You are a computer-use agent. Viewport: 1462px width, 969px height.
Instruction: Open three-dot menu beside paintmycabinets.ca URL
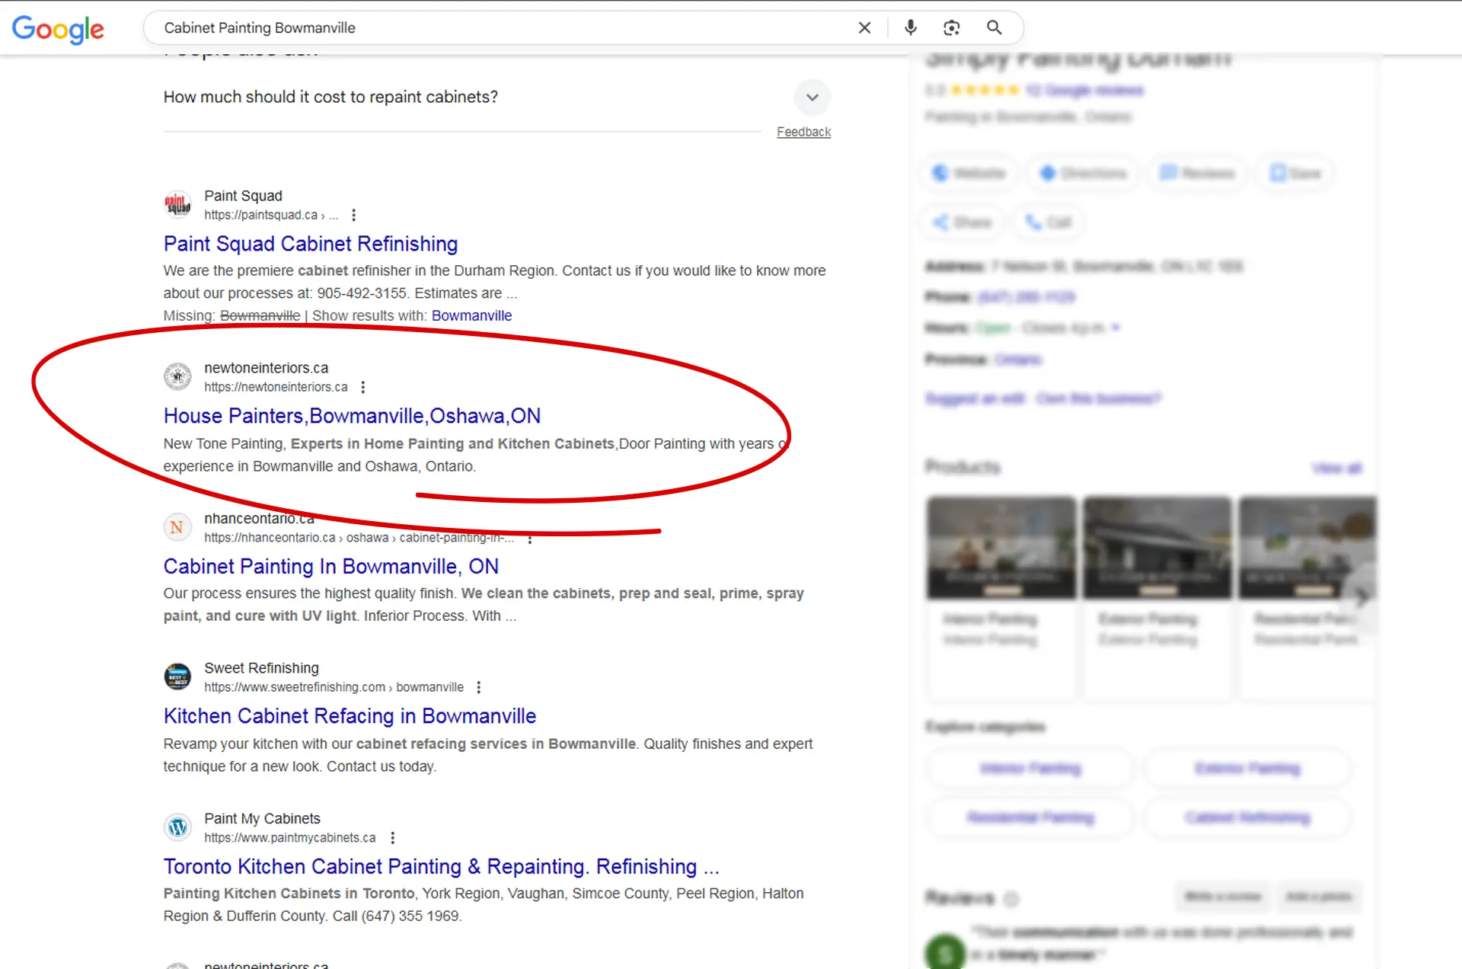392,838
